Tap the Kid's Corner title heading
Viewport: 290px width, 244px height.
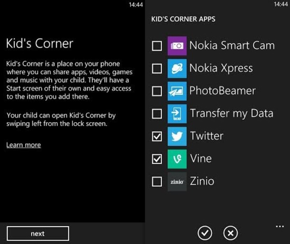[40, 43]
